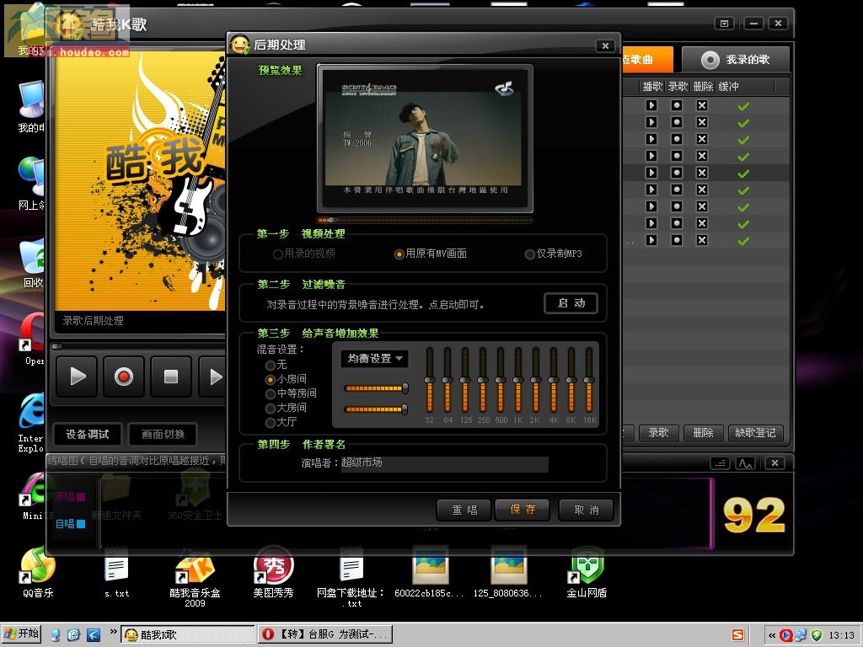This screenshot has width=863, height=647.
Task: Click 取消 to cancel dialog
Action: coord(586,510)
